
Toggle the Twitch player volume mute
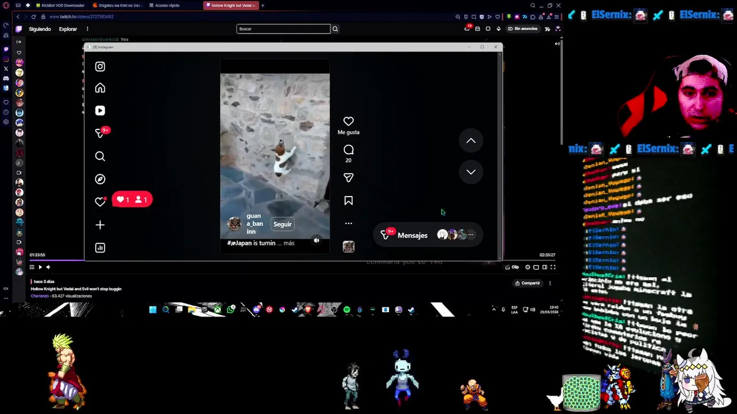48,267
